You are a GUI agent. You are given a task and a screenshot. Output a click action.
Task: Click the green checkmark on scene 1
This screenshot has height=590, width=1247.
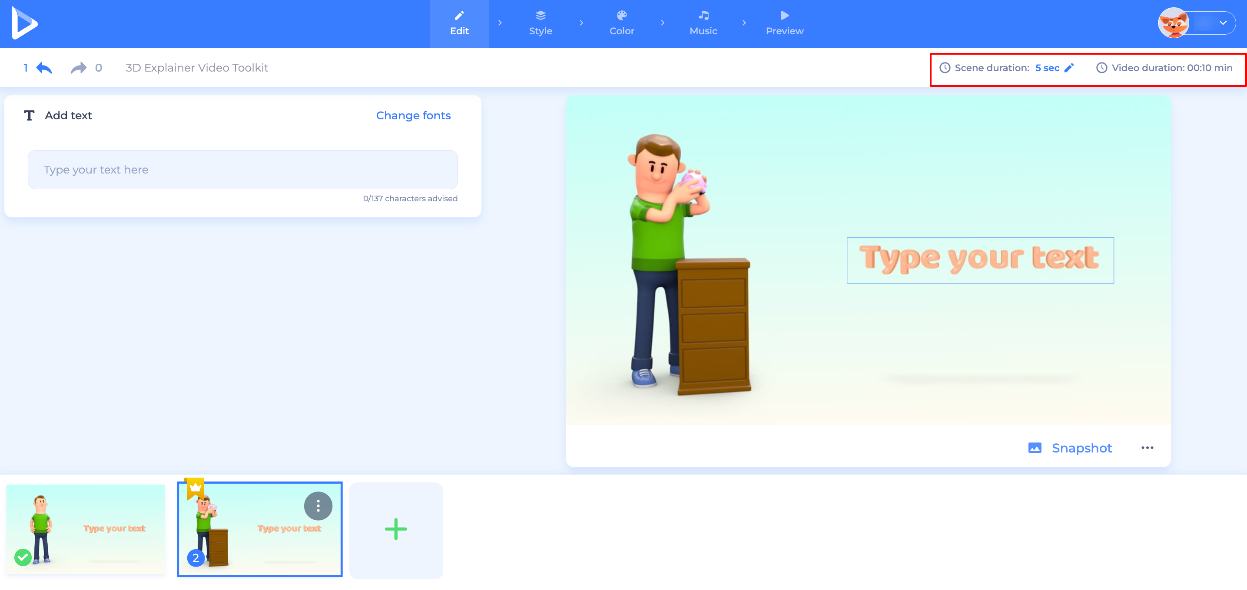point(23,557)
